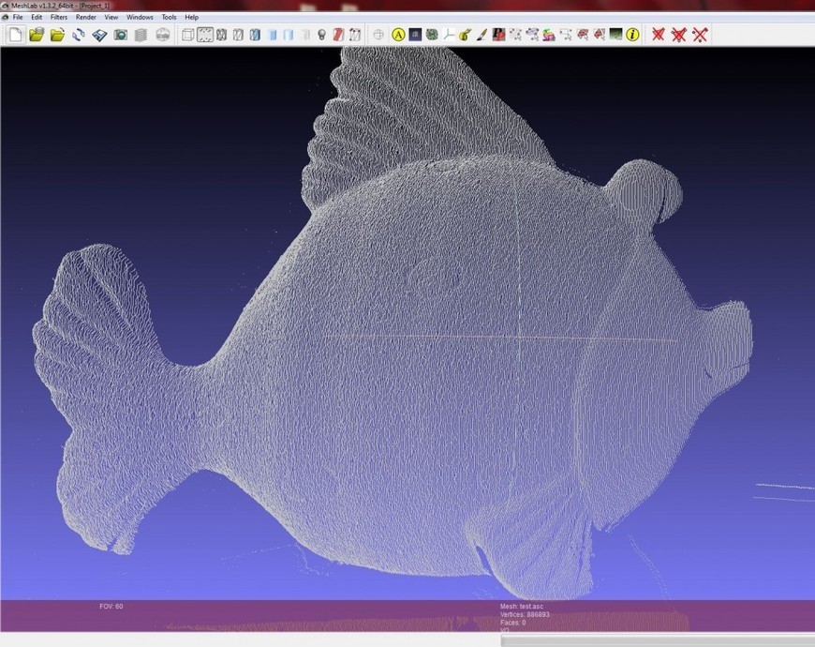This screenshot has height=647, width=815.
Task: Select the Z-painting brush tool
Action: 481,35
